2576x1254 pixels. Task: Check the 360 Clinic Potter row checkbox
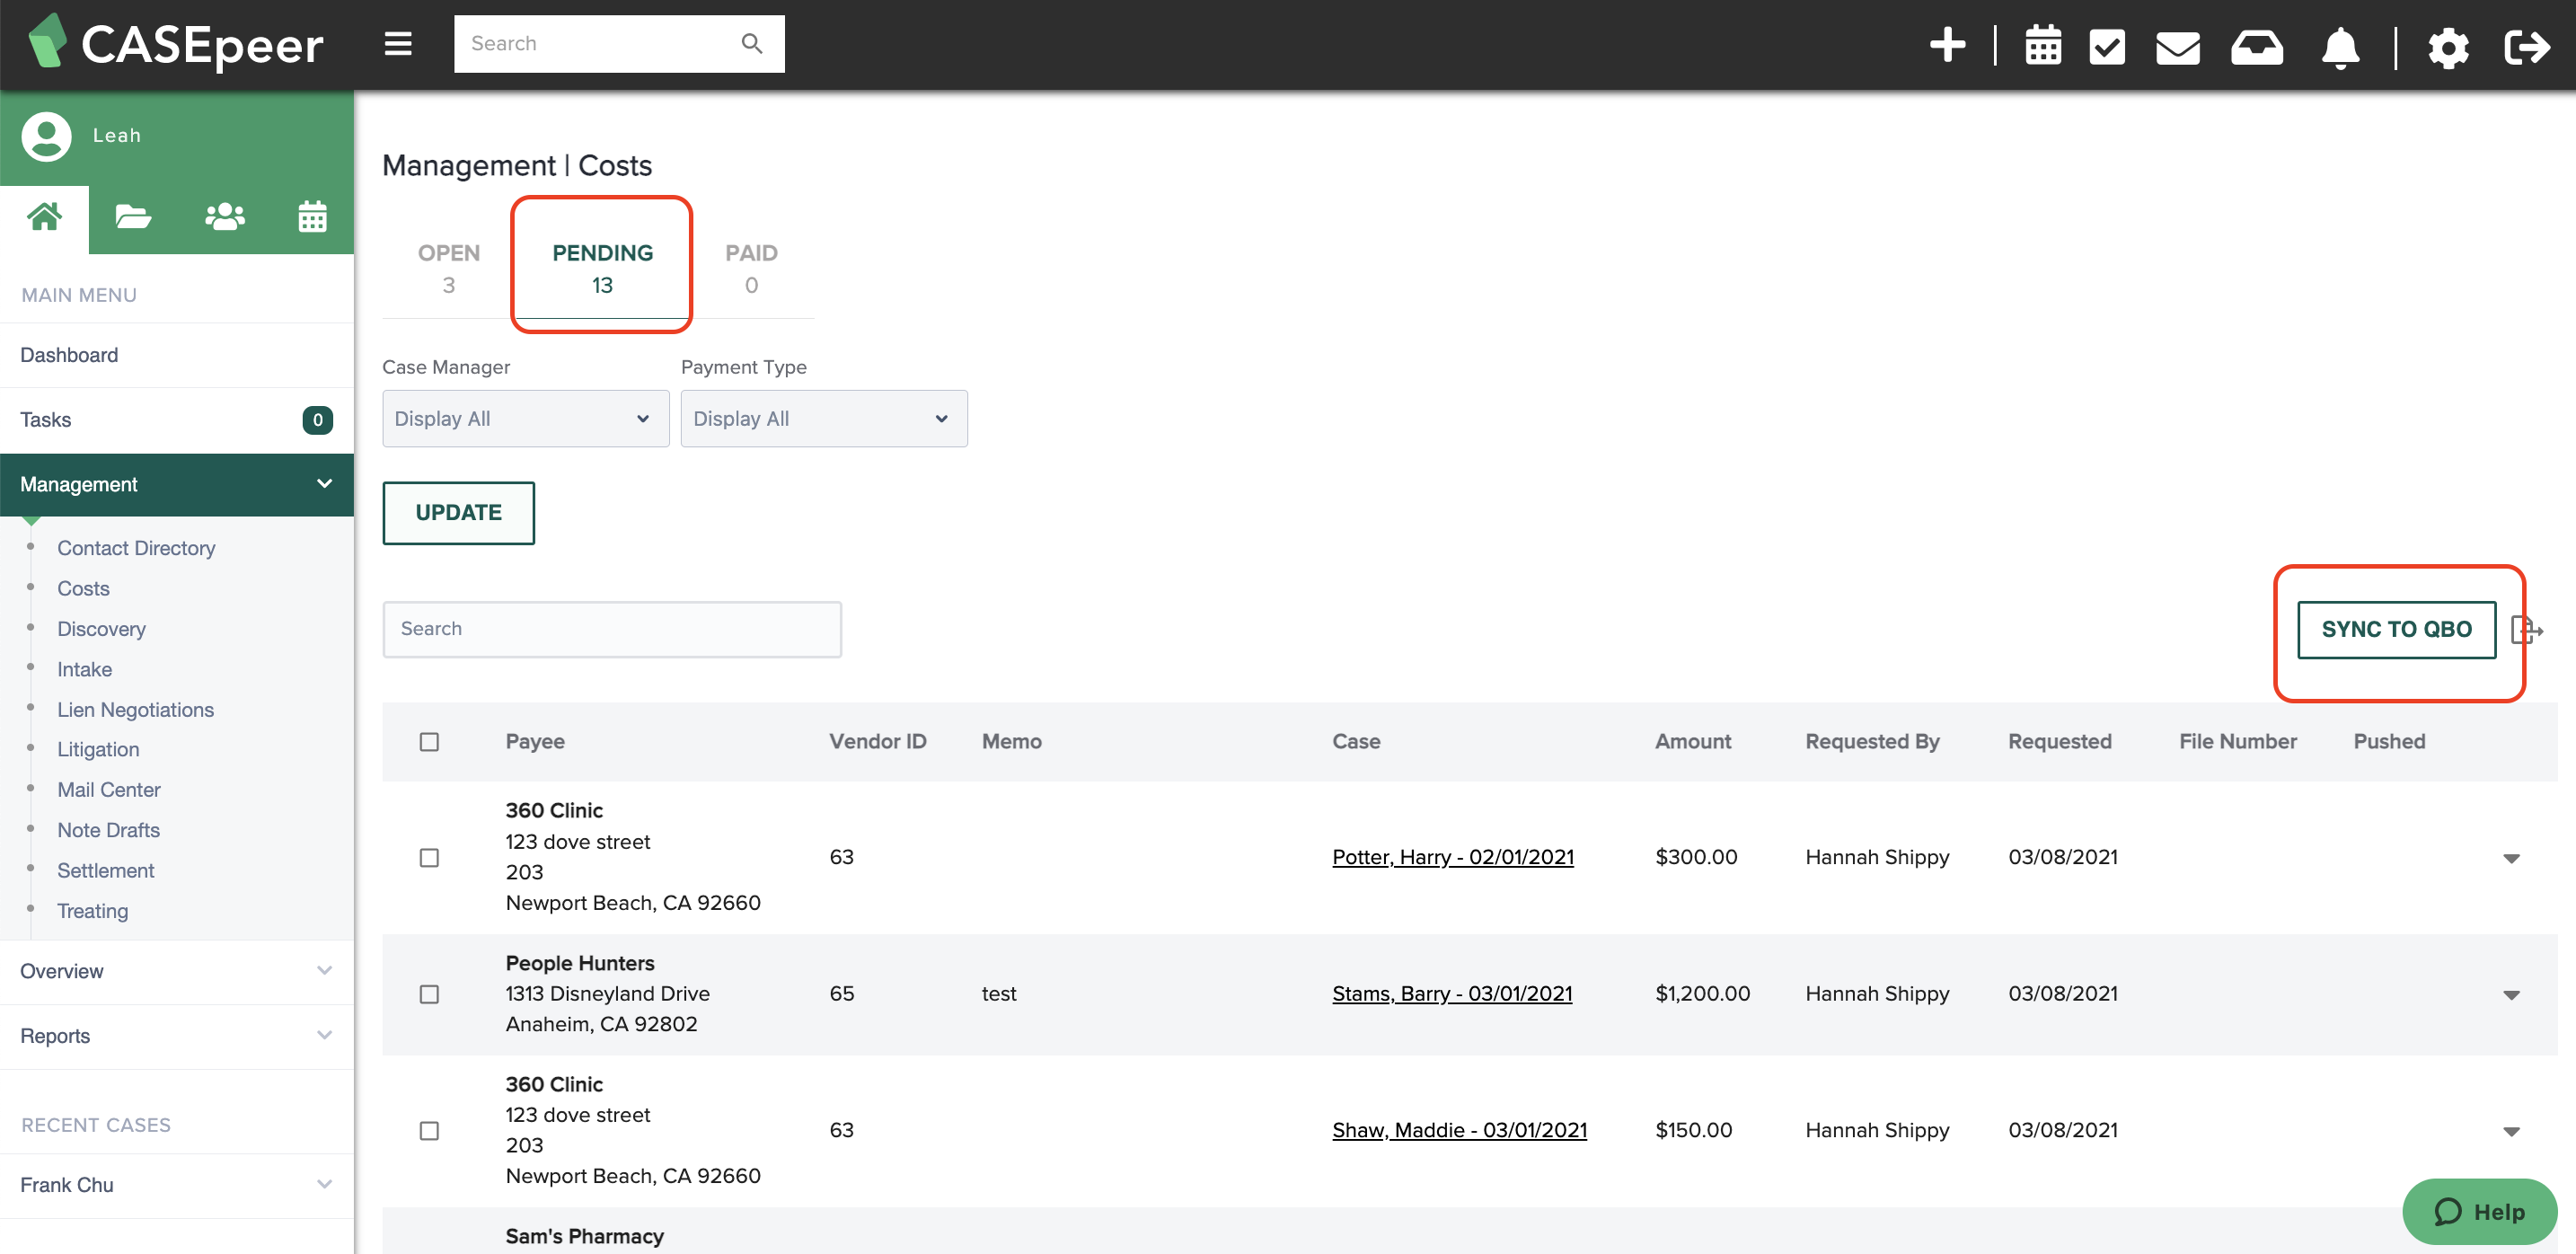430,857
